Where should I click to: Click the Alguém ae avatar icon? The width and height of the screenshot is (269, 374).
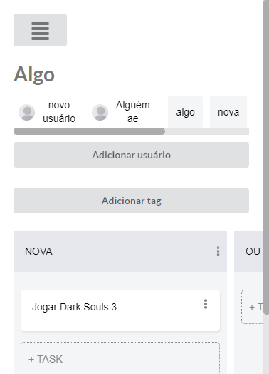point(100,112)
